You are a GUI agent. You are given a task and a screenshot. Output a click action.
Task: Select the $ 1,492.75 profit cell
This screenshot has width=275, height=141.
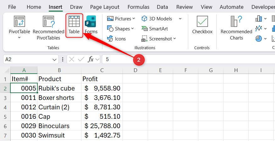[x=102, y=135]
